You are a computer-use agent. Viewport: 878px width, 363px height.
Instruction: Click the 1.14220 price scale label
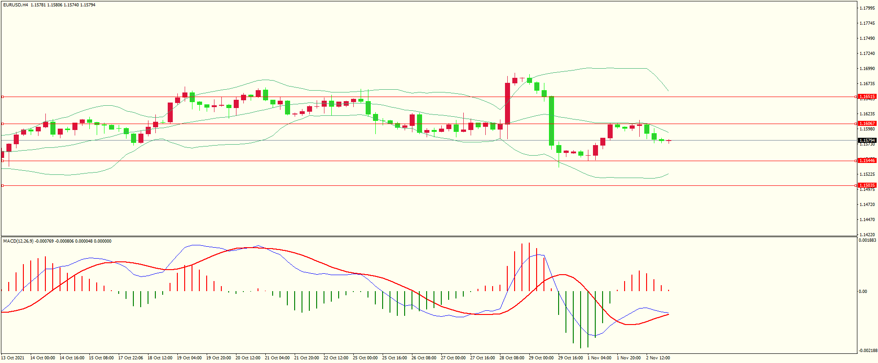867,235
